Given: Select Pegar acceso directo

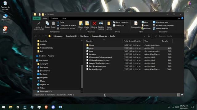Looking at the screenshot, I should [66, 28].
